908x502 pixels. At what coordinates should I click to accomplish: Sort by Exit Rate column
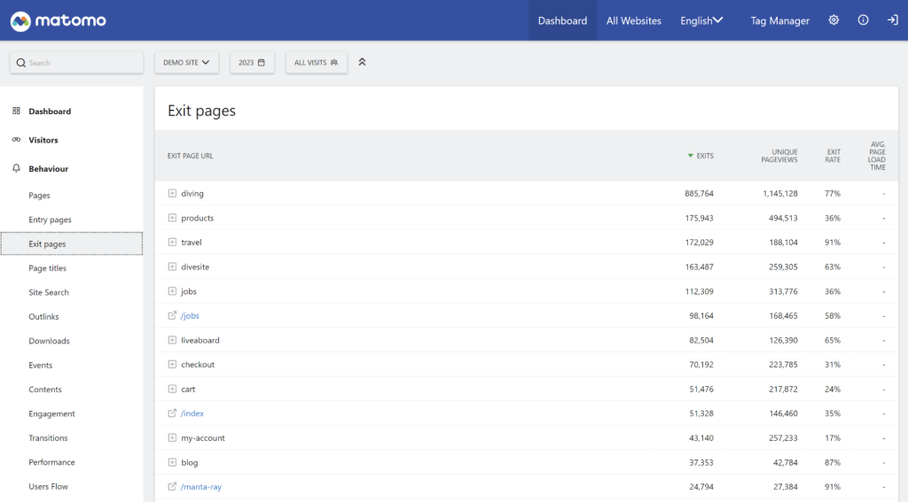point(833,156)
